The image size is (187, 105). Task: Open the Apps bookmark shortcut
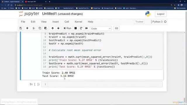pos(4,8)
